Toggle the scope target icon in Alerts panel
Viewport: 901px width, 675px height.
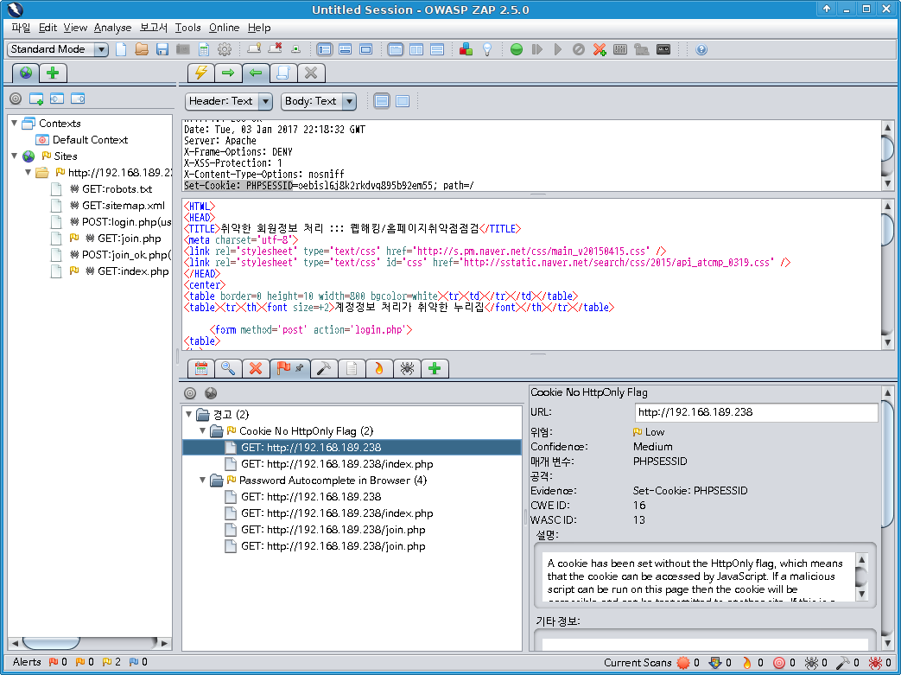point(190,393)
